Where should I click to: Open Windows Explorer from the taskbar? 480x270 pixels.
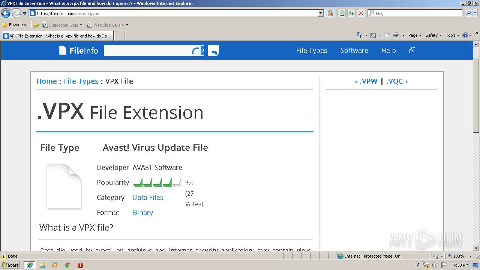pos(42,265)
